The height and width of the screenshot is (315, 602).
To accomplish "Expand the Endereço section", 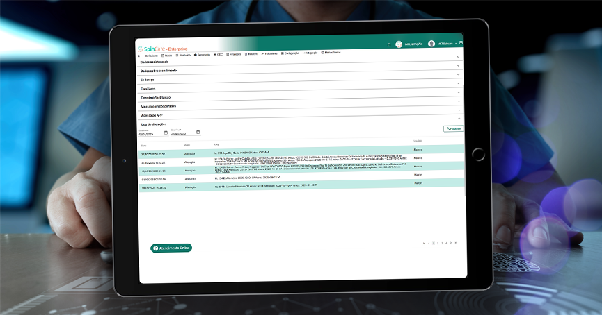I will click(x=458, y=80).
